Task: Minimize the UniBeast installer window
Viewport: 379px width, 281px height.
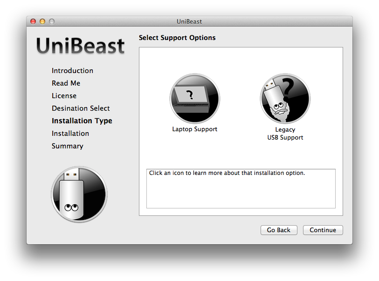Action: point(42,21)
